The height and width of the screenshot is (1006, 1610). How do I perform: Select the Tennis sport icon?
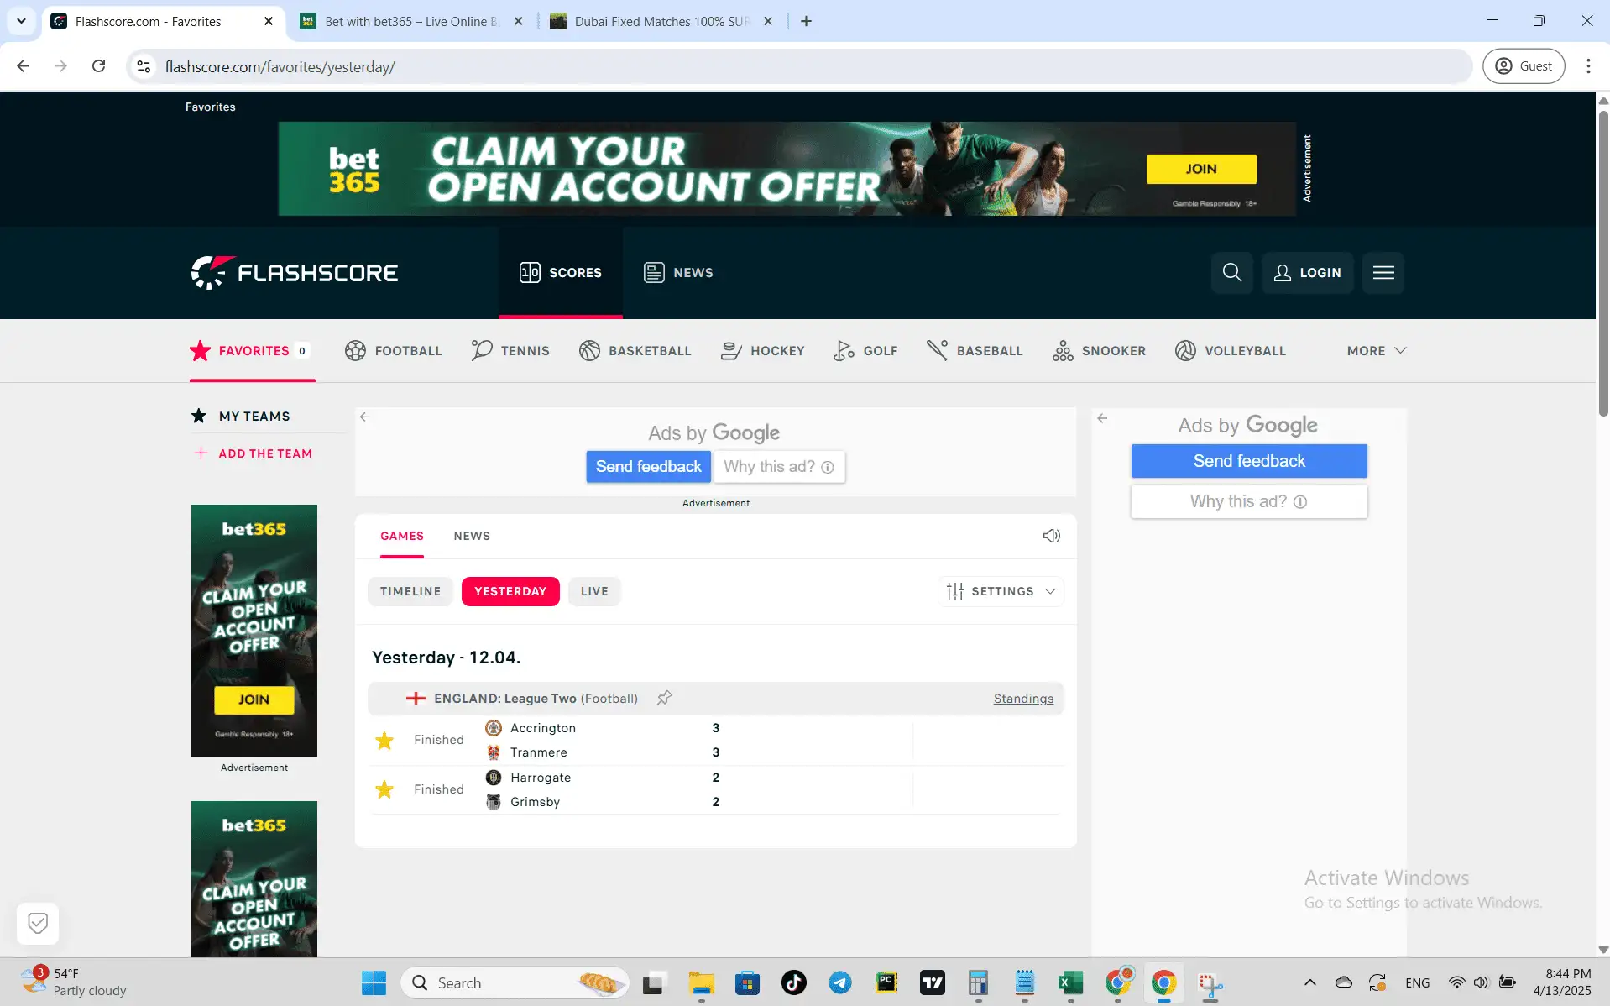point(482,350)
